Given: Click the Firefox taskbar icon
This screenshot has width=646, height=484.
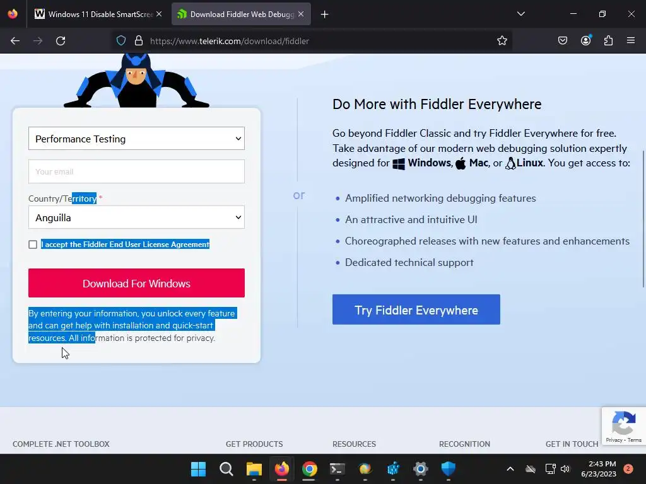Looking at the screenshot, I should pos(282,469).
